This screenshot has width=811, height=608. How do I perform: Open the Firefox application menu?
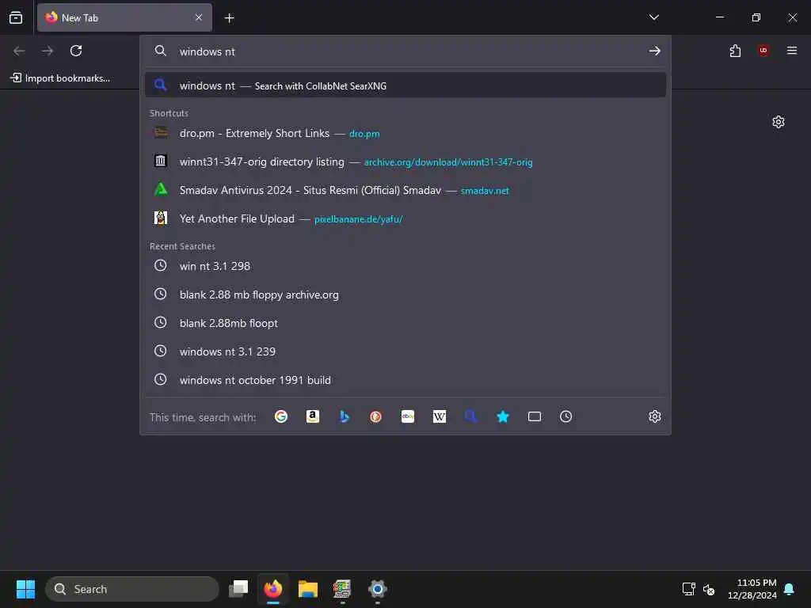(792, 51)
